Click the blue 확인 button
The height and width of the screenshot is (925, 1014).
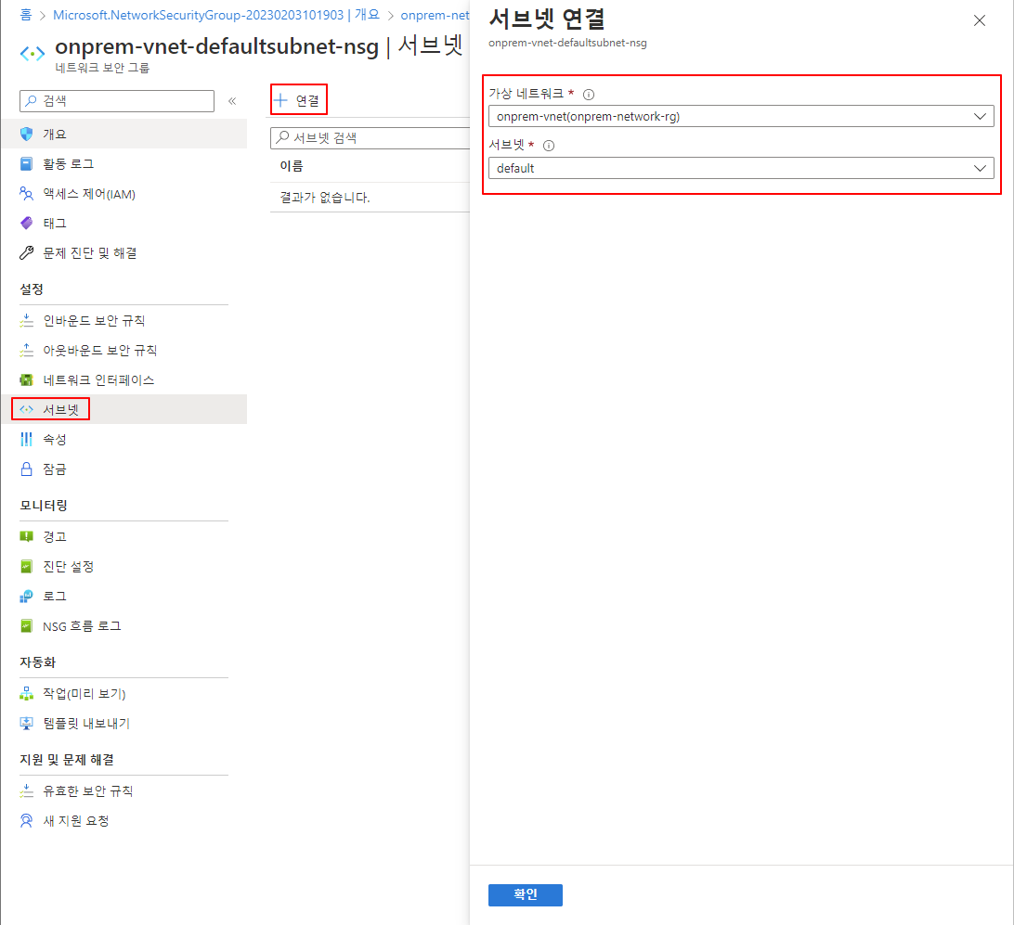(x=526, y=894)
